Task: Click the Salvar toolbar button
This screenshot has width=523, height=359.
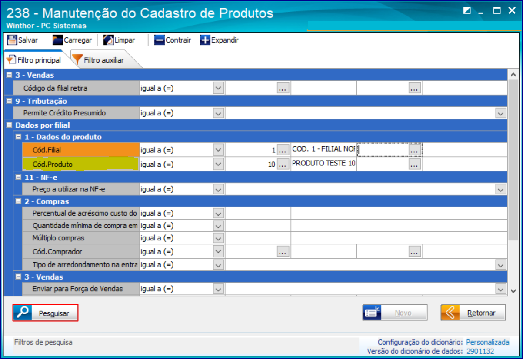Action: pos(23,40)
